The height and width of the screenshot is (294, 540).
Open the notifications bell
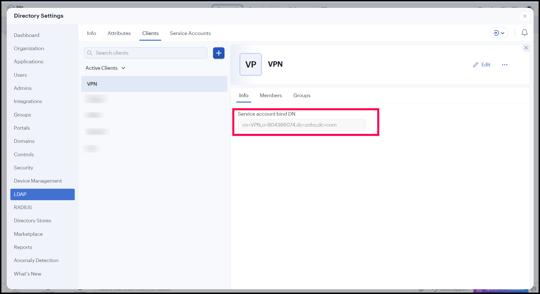coord(524,33)
